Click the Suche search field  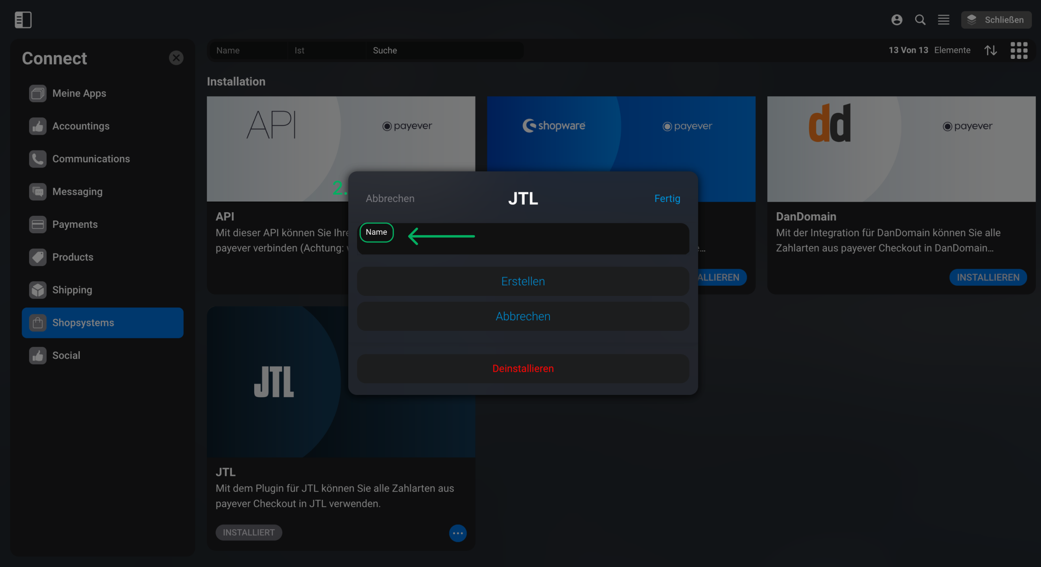coord(445,50)
